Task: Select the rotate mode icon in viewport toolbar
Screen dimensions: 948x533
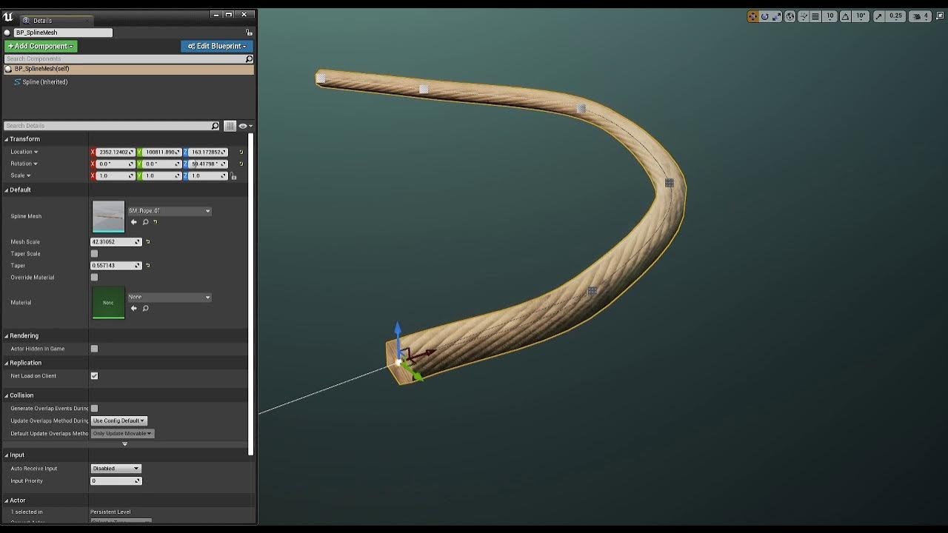Action: (765, 16)
